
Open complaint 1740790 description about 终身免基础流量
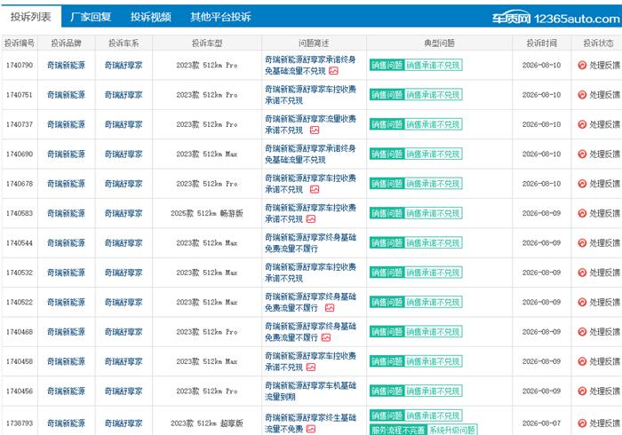coord(310,66)
